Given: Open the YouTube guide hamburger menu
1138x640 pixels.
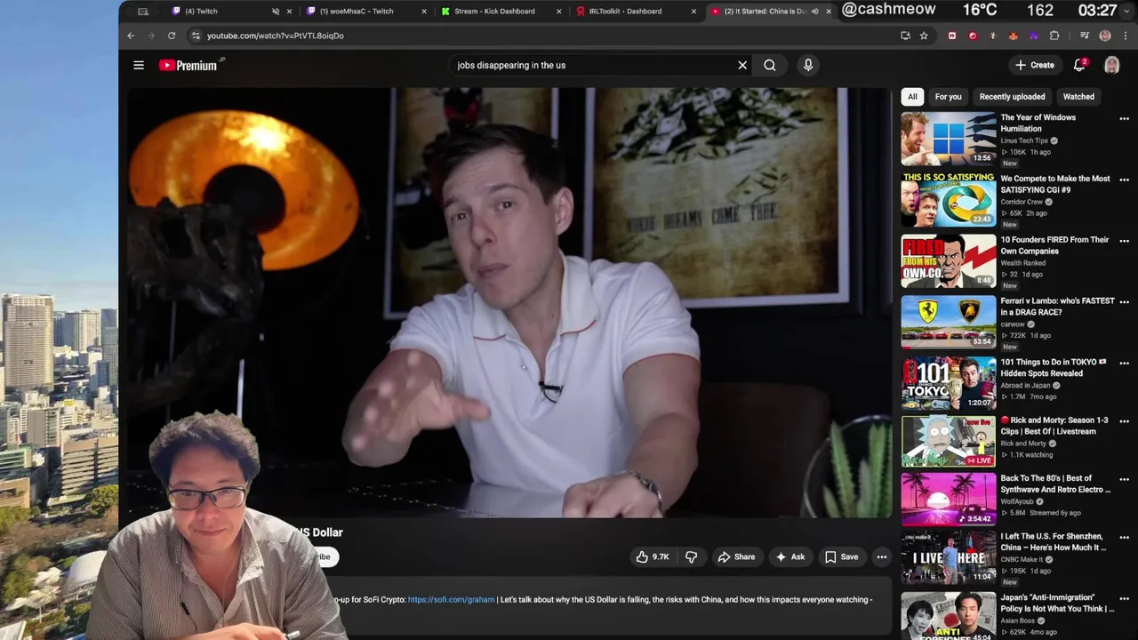Looking at the screenshot, I should 139,65.
